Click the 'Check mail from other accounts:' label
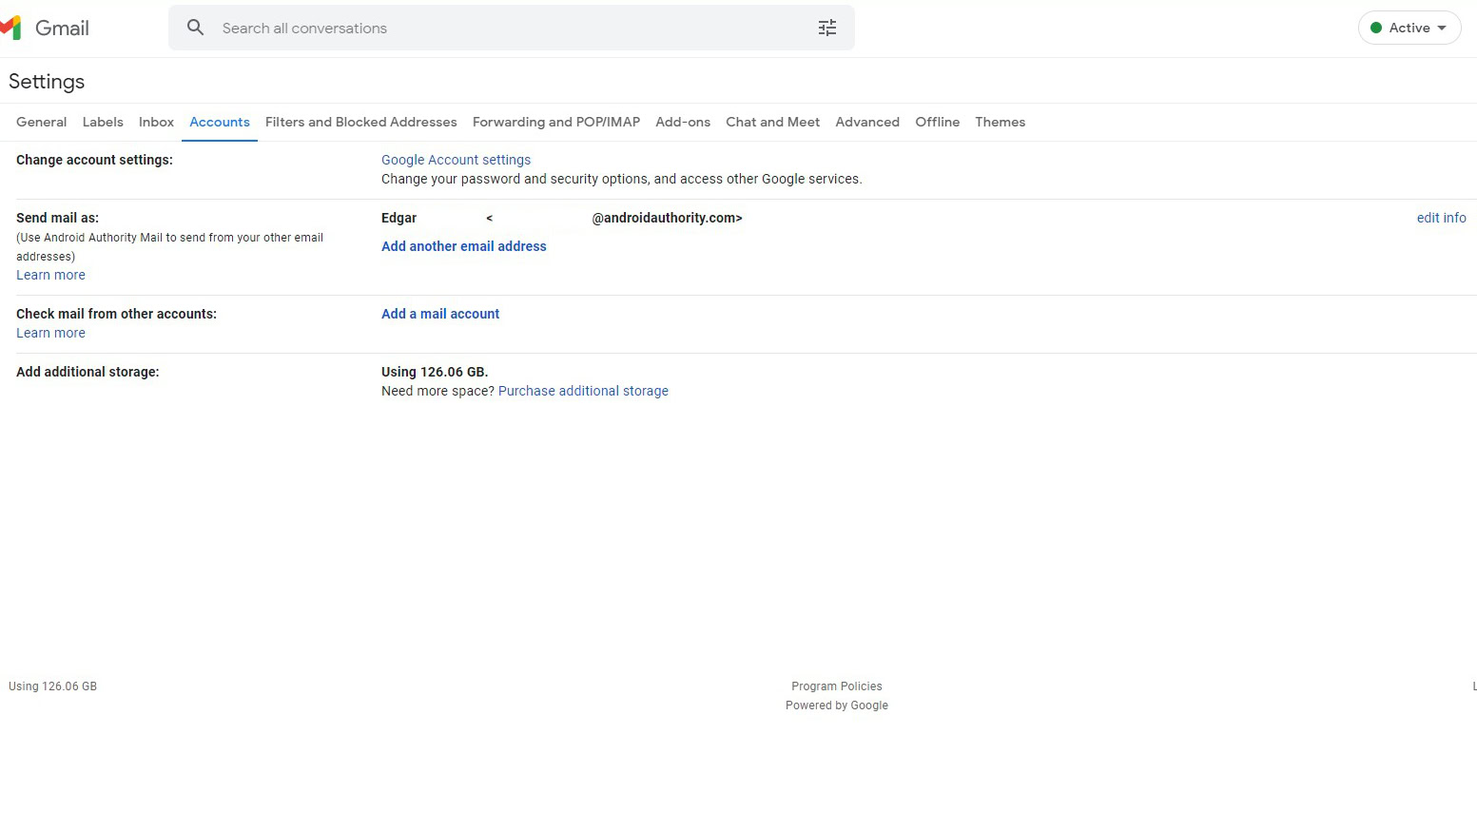Image resolution: width=1477 pixels, height=831 pixels. coord(116,314)
